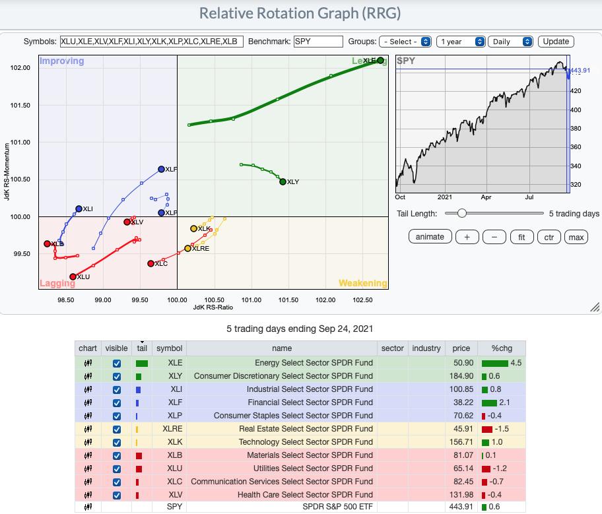Click the resize grip of the graph panel
Screen dimensions: 602x514
pos(595,307)
